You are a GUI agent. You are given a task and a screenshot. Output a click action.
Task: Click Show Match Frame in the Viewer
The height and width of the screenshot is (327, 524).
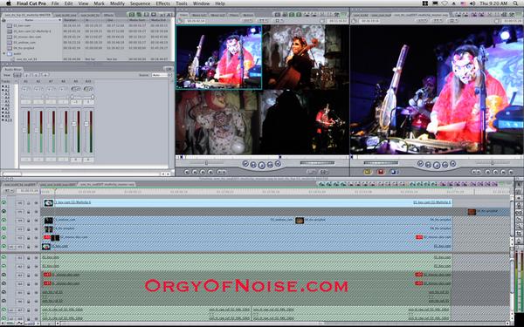[187, 172]
